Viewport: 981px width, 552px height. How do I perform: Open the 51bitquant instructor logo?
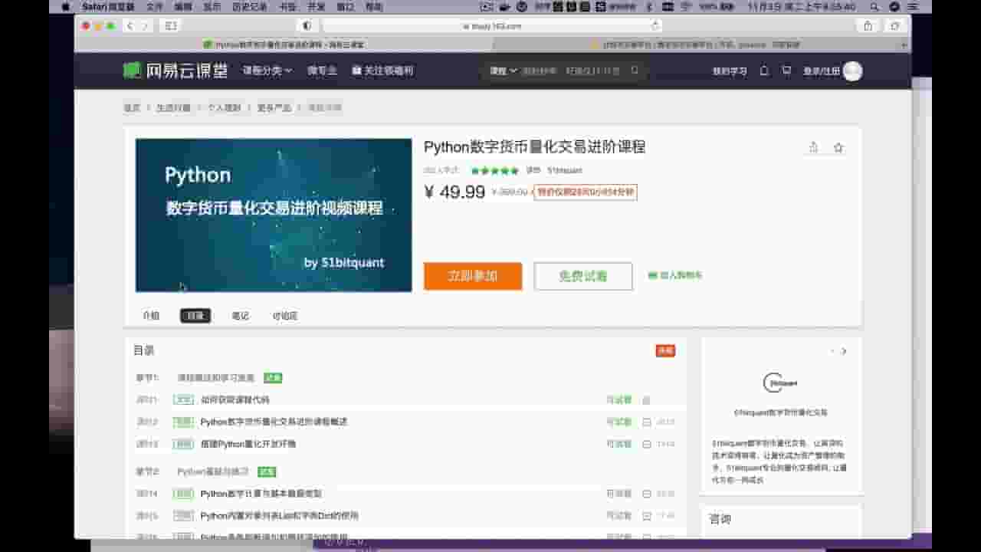tap(780, 383)
